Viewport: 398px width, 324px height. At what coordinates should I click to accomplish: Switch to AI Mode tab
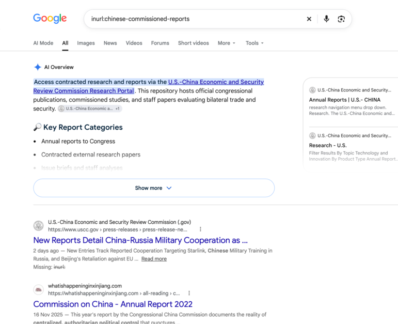pyautogui.click(x=43, y=43)
